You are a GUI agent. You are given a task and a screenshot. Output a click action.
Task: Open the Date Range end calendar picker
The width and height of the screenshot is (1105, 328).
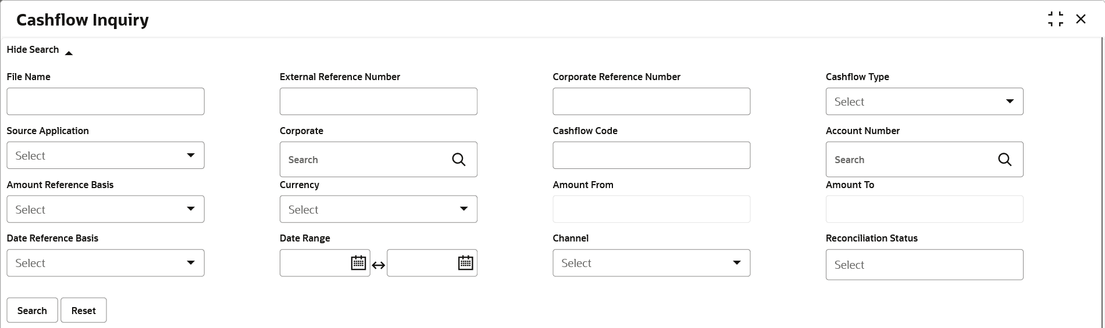pos(465,263)
